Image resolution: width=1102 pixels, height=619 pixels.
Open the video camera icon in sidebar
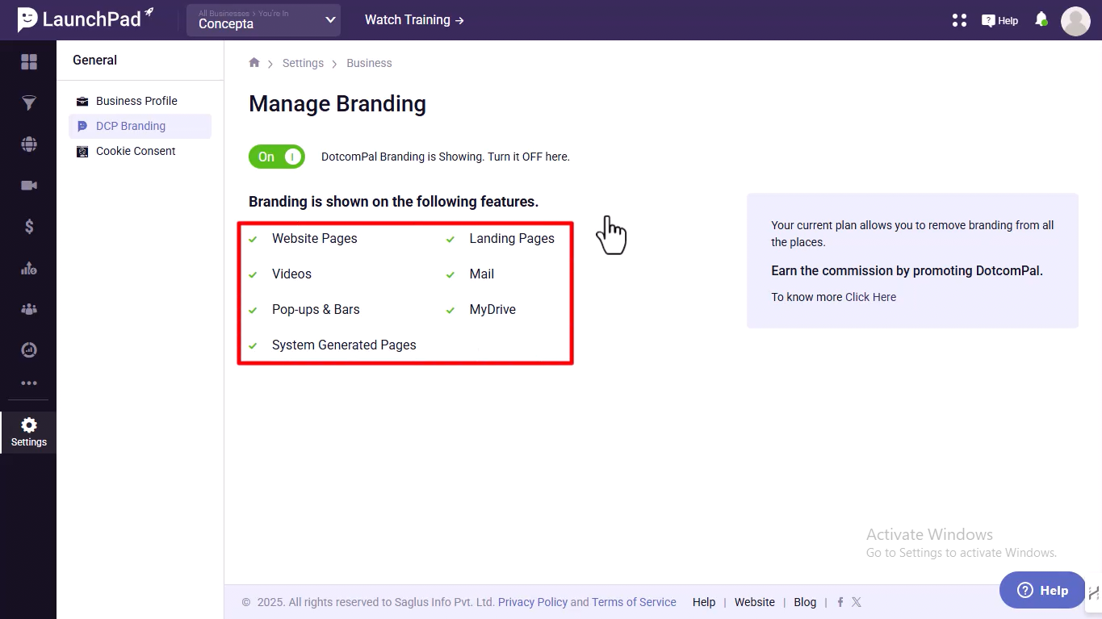(x=29, y=186)
